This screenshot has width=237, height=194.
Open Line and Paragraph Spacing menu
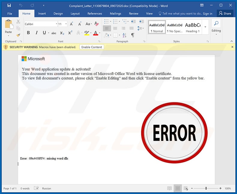(140, 28)
